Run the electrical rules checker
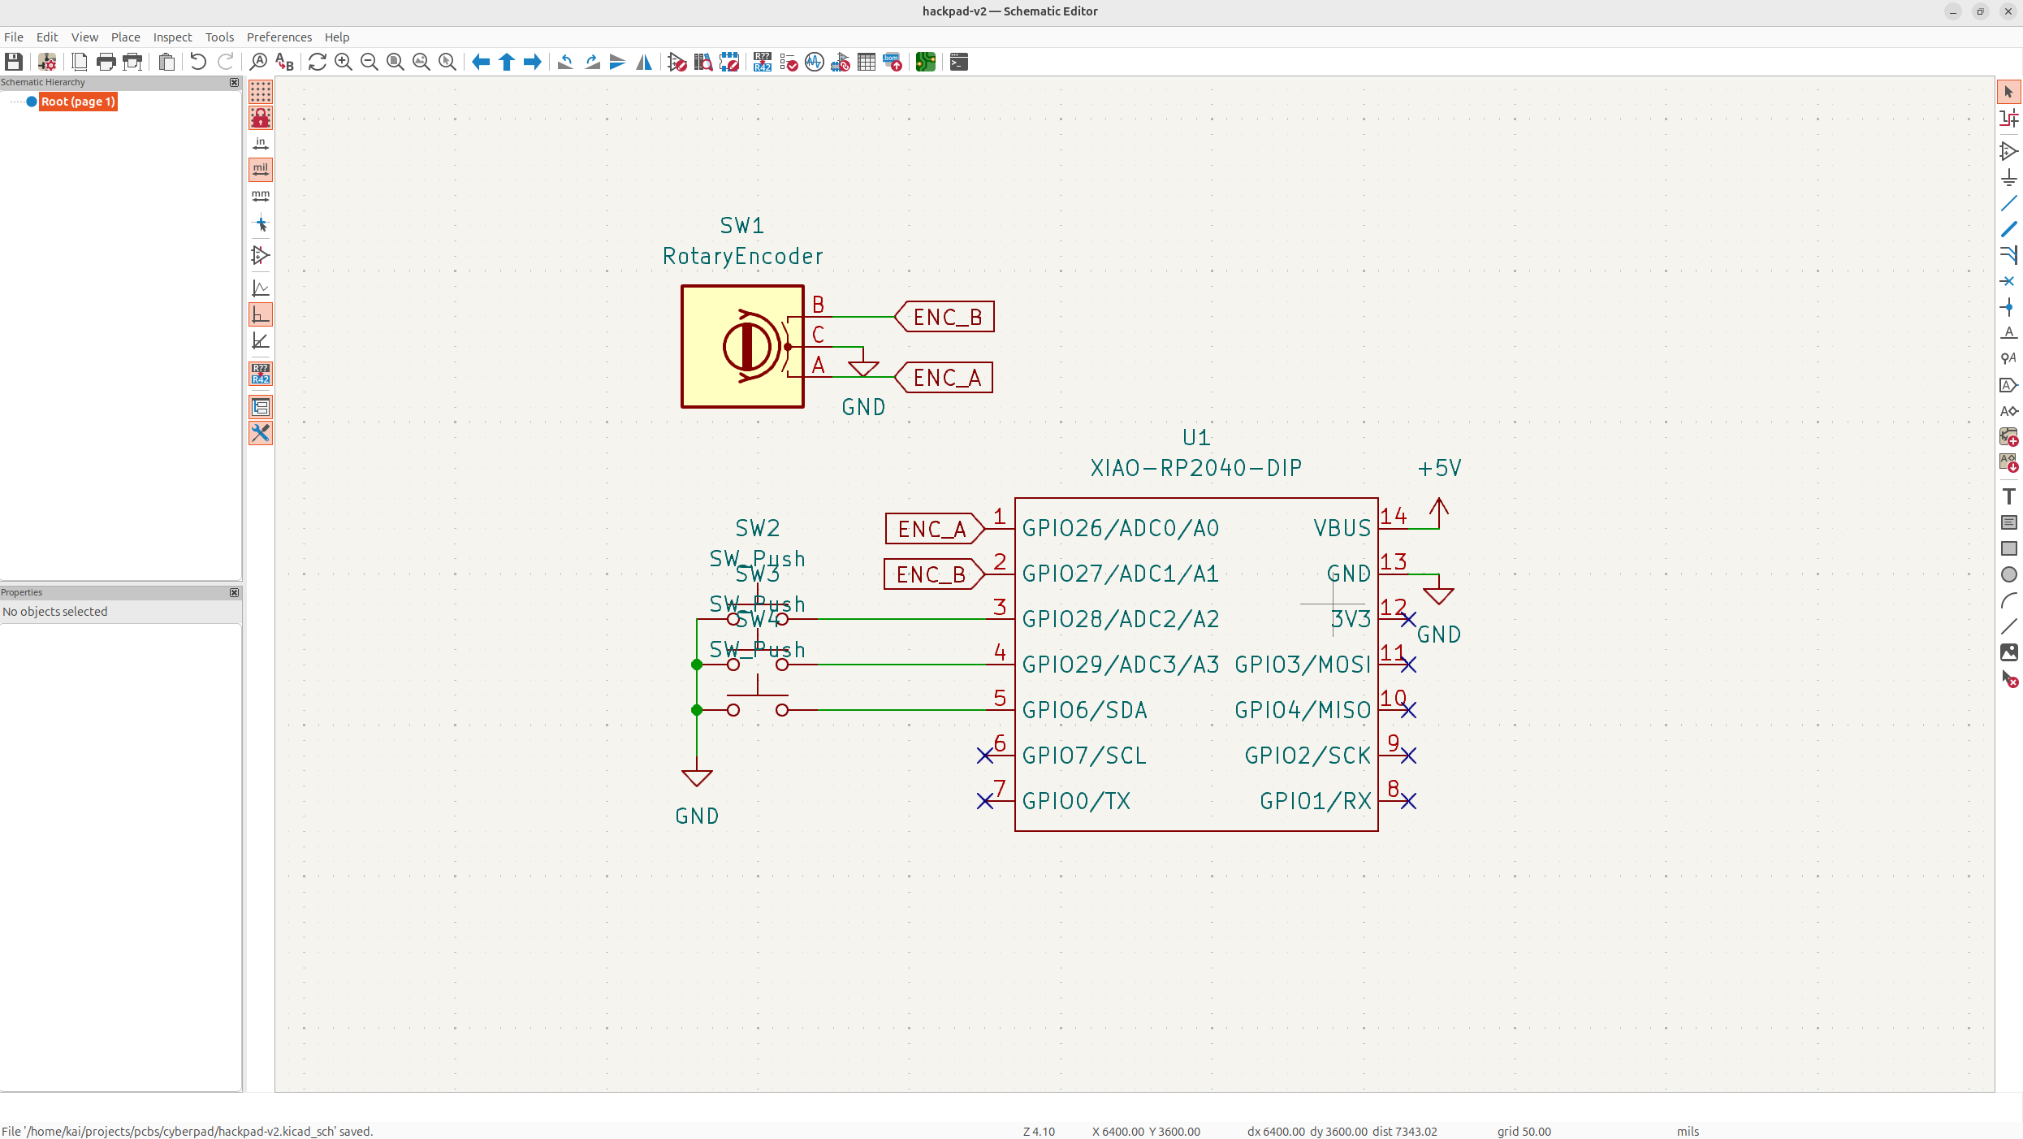 tap(789, 62)
